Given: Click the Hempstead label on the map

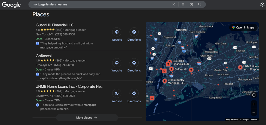Looking at the screenshot, I should point(223,74).
